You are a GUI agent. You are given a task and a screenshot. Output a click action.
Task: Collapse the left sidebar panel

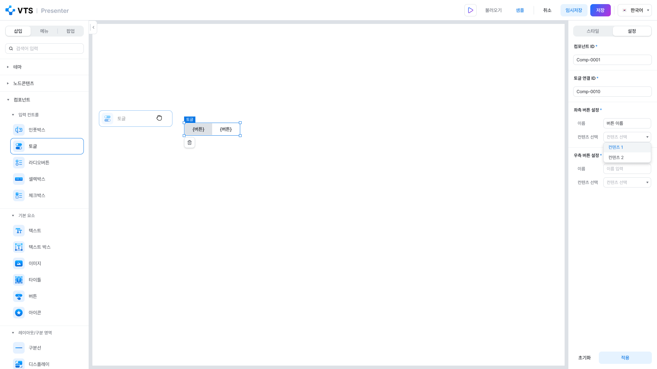pyautogui.click(x=93, y=27)
